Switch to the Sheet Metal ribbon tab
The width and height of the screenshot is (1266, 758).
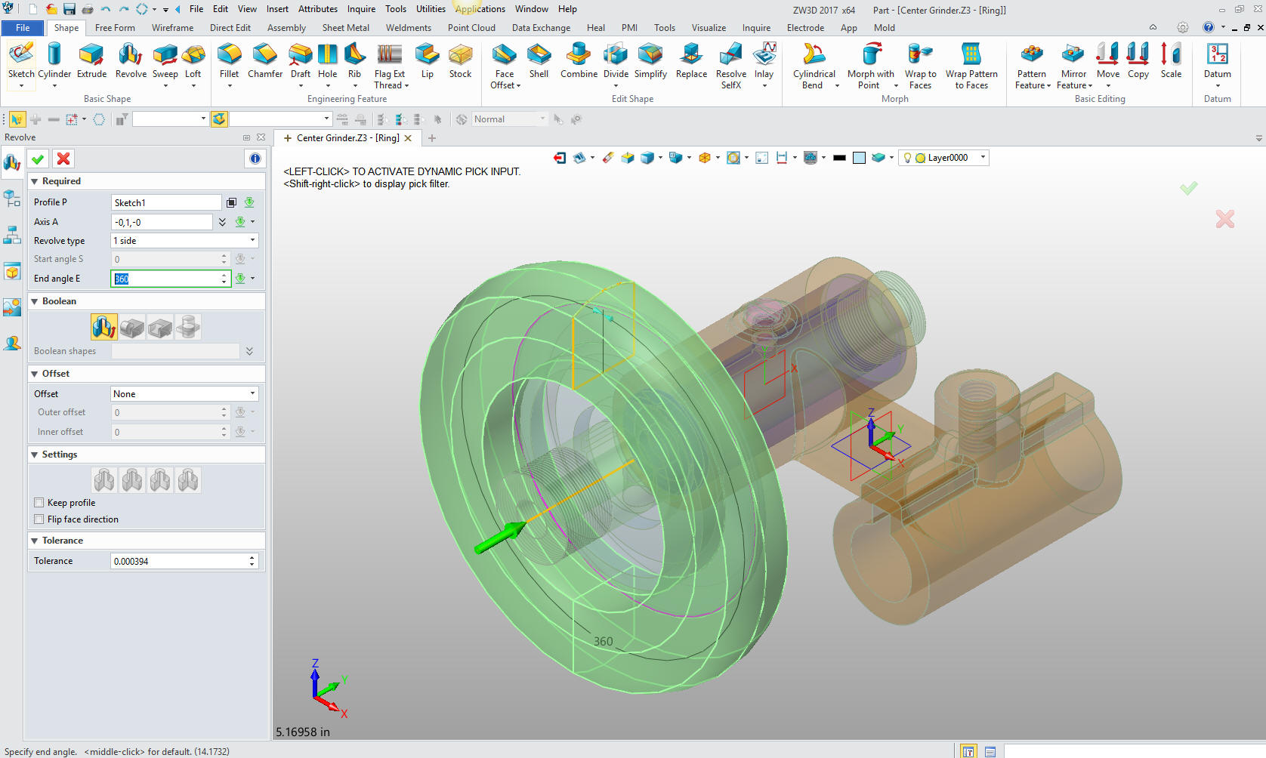[345, 28]
